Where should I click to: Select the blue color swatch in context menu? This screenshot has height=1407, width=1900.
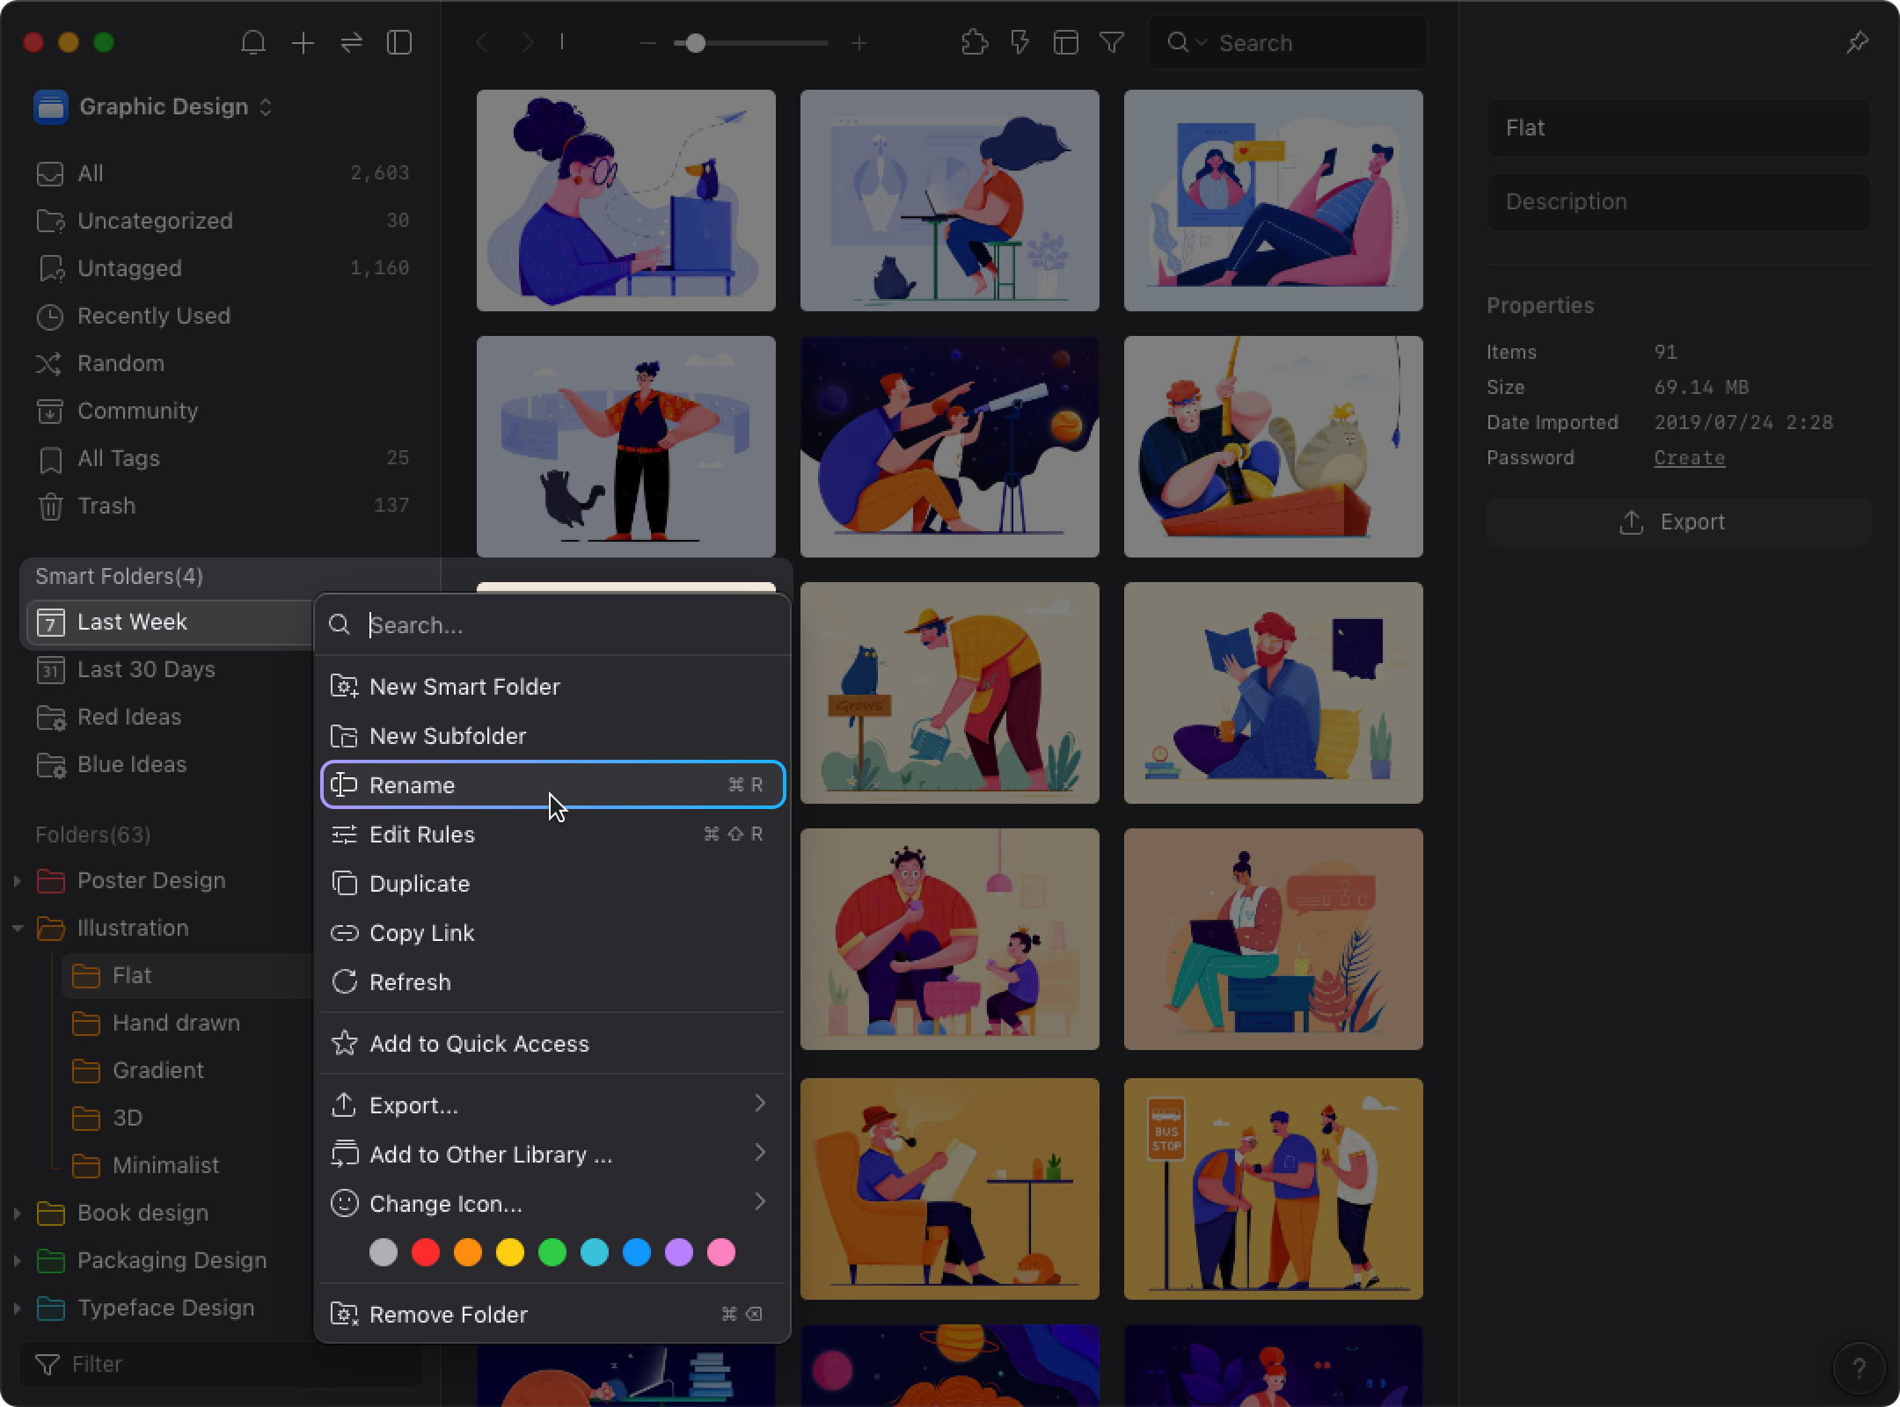tap(639, 1252)
